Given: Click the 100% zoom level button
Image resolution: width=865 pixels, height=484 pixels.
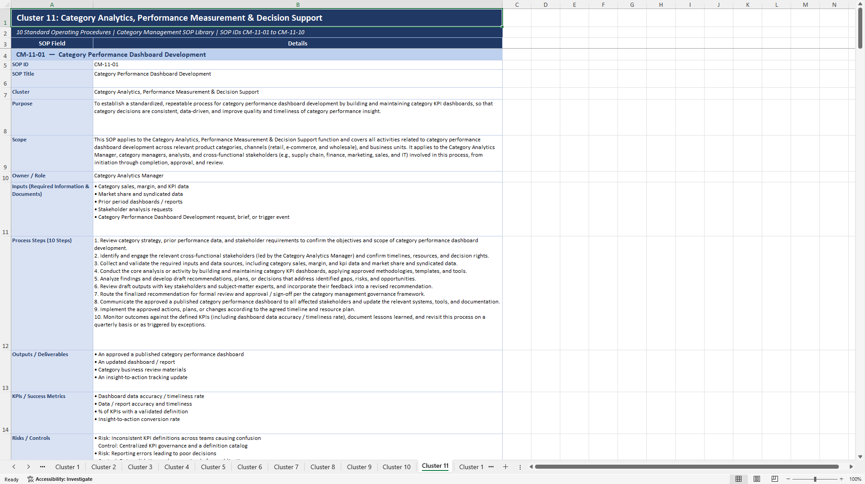Looking at the screenshot, I should (x=855, y=479).
